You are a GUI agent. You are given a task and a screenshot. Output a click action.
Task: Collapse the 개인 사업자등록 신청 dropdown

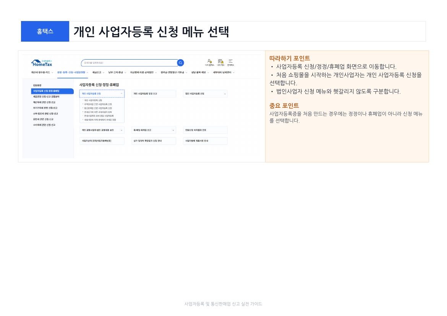tap(102, 94)
